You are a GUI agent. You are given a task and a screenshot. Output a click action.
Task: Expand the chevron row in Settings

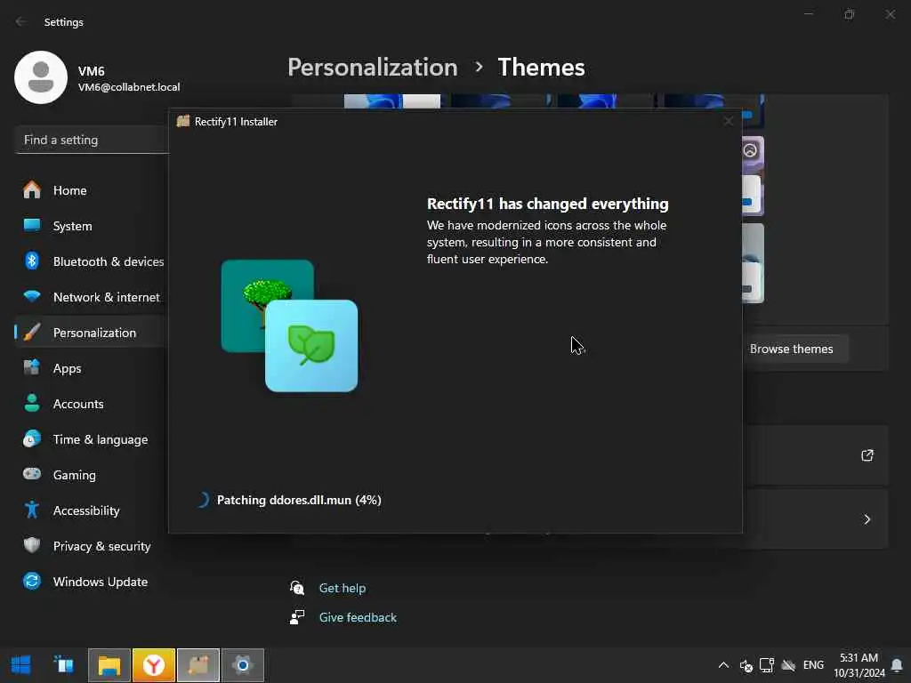pyautogui.click(x=867, y=519)
